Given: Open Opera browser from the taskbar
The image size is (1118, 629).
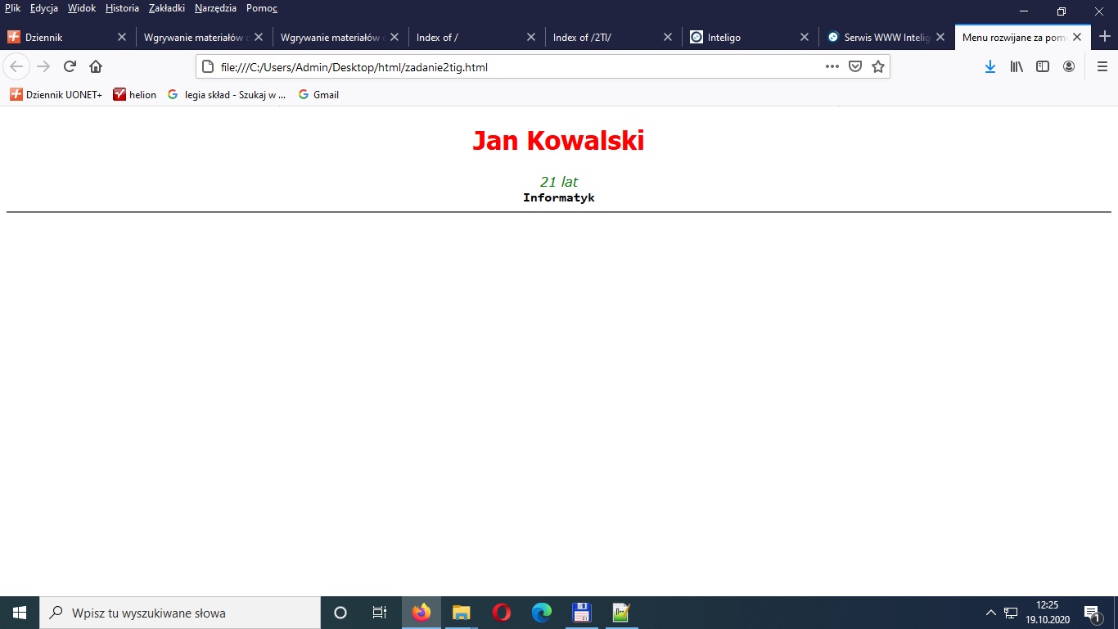Looking at the screenshot, I should (502, 613).
